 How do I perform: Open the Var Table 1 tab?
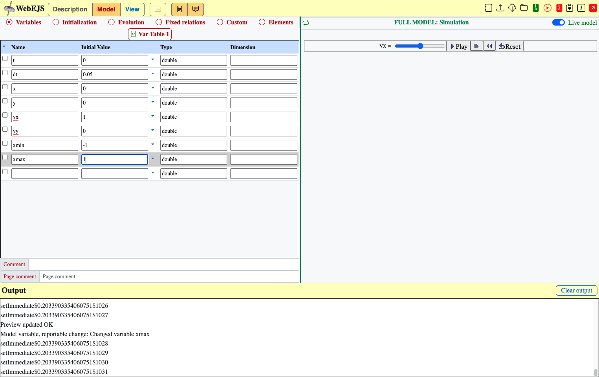150,34
